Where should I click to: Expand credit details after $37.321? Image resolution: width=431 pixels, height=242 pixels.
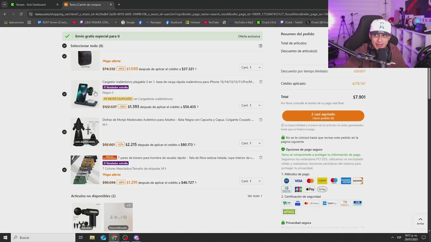pos(196,69)
